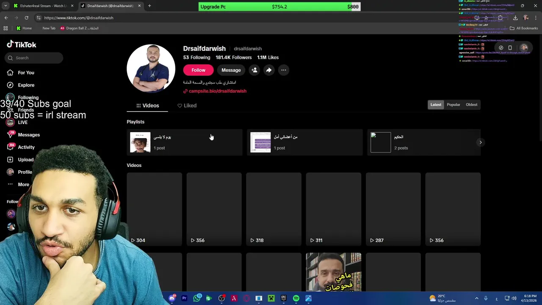542x305 pixels.
Task: Select the Drsaifdarwish browser tab
Action: coord(110,6)
